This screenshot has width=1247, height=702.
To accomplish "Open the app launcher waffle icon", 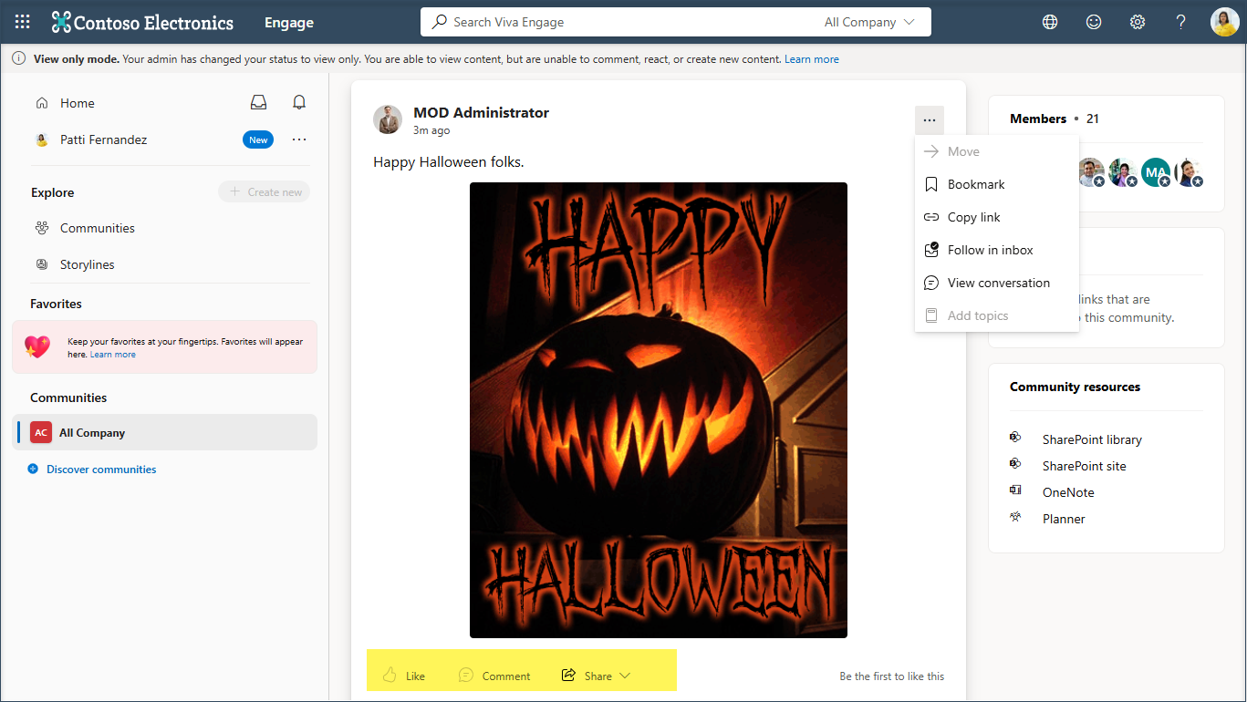I will pos(22,22).
